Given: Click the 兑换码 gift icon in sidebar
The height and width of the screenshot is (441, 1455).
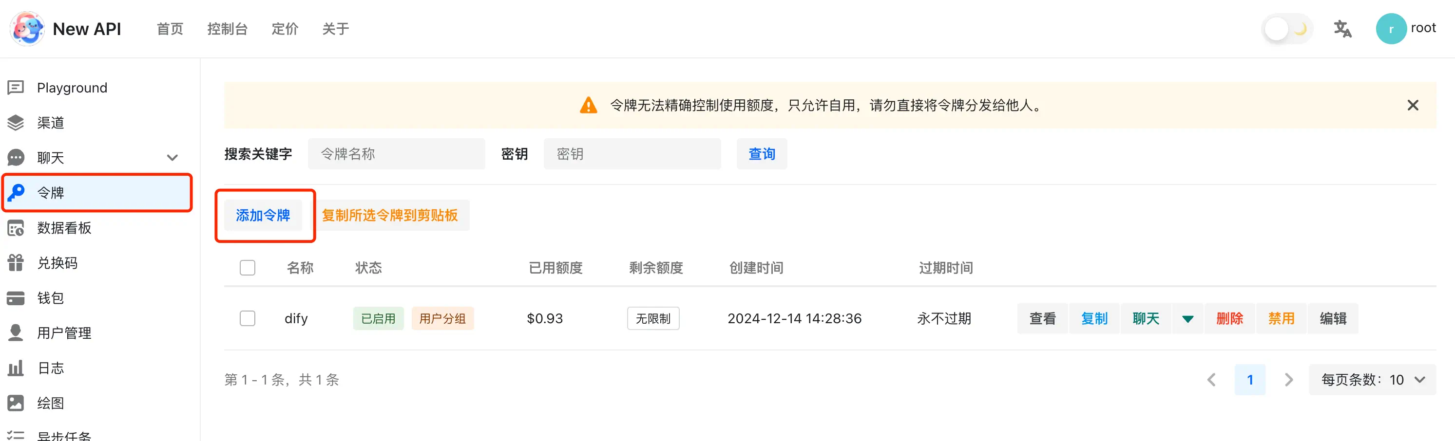Looking at the screenshot, I should point(15,262).
